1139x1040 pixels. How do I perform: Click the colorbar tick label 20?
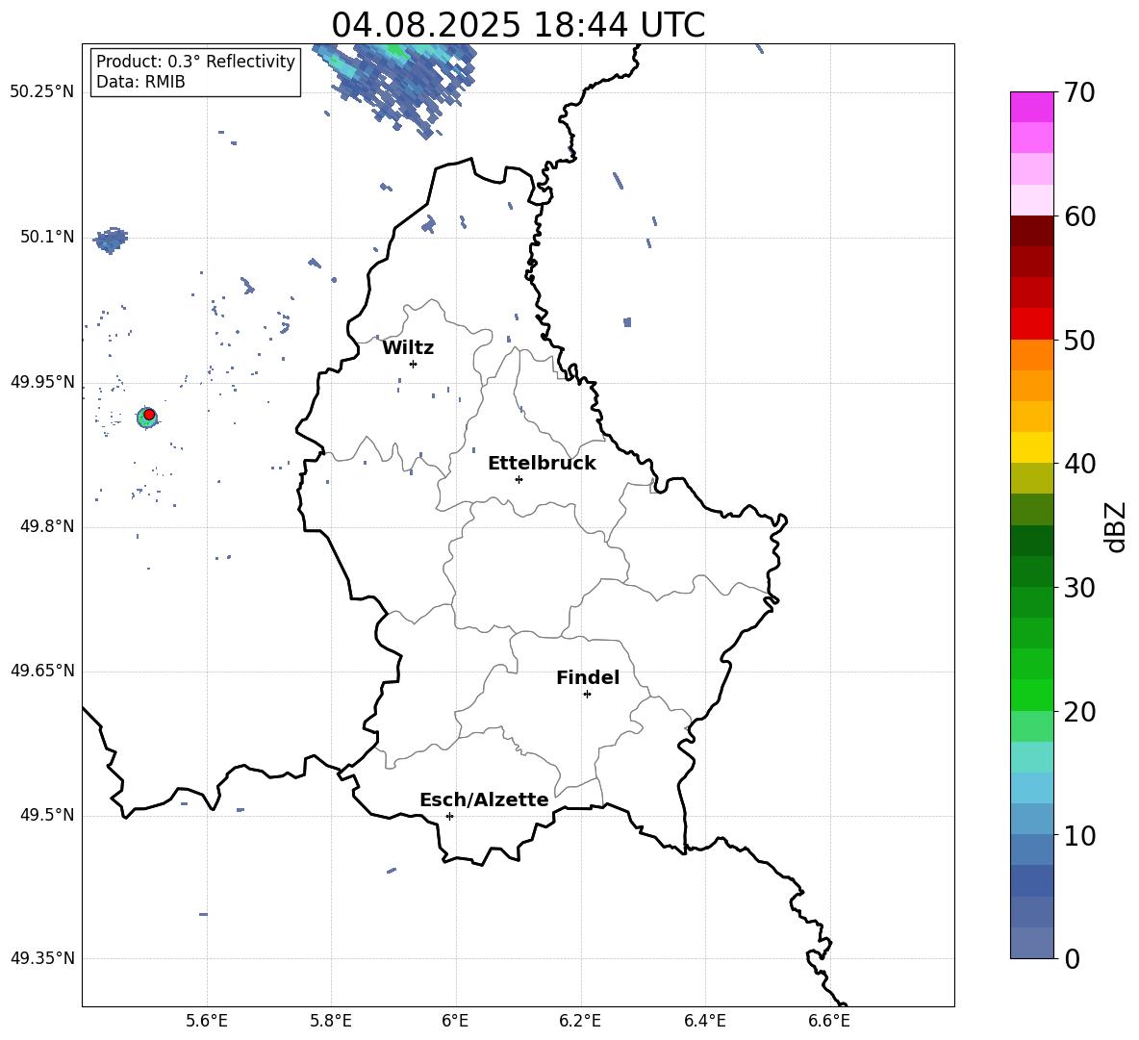pos(1079,712)
